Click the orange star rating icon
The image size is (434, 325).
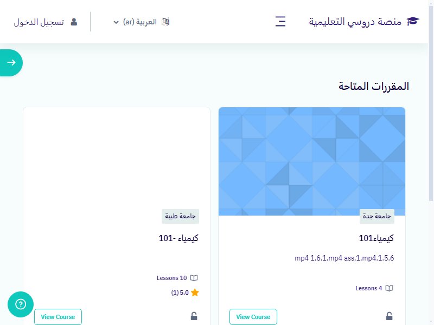click(x=195, y=292)
